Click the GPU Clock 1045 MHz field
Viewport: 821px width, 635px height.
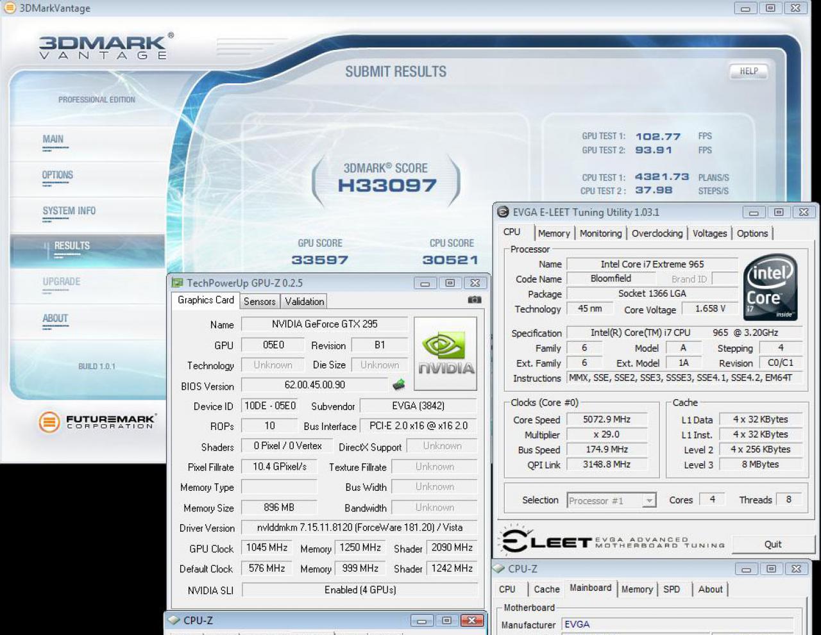tap(267, 548)
